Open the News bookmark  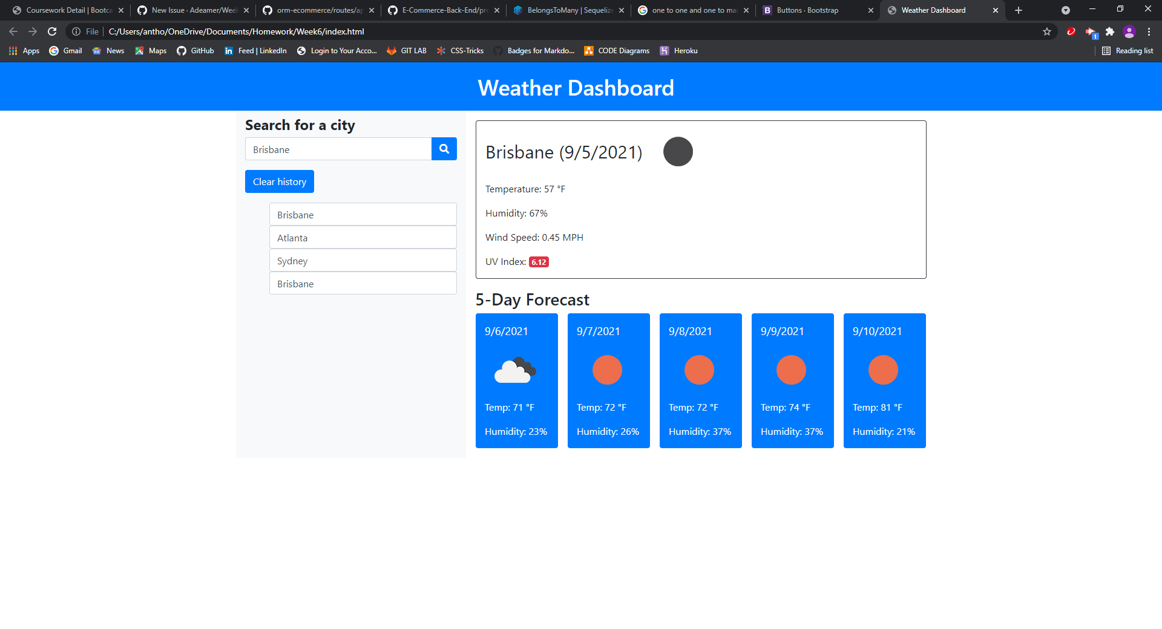(x=108, y=51)
